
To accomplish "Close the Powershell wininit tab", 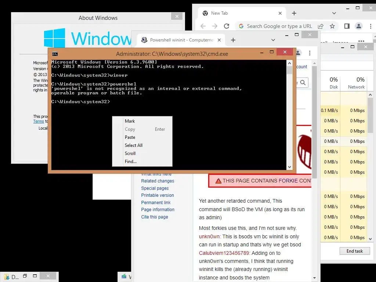I will coord(219,40).
